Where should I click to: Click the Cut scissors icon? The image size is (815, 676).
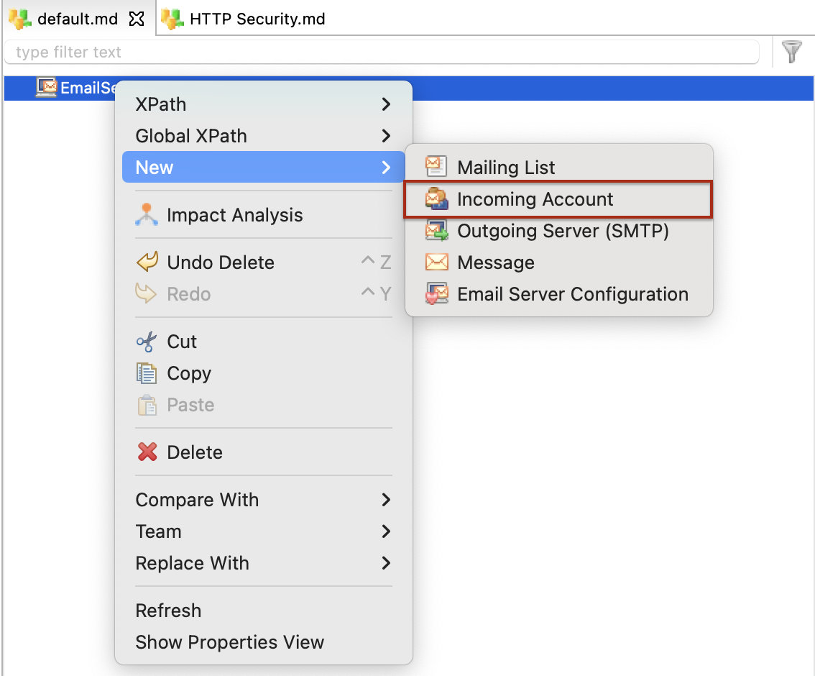coord(147,342)
